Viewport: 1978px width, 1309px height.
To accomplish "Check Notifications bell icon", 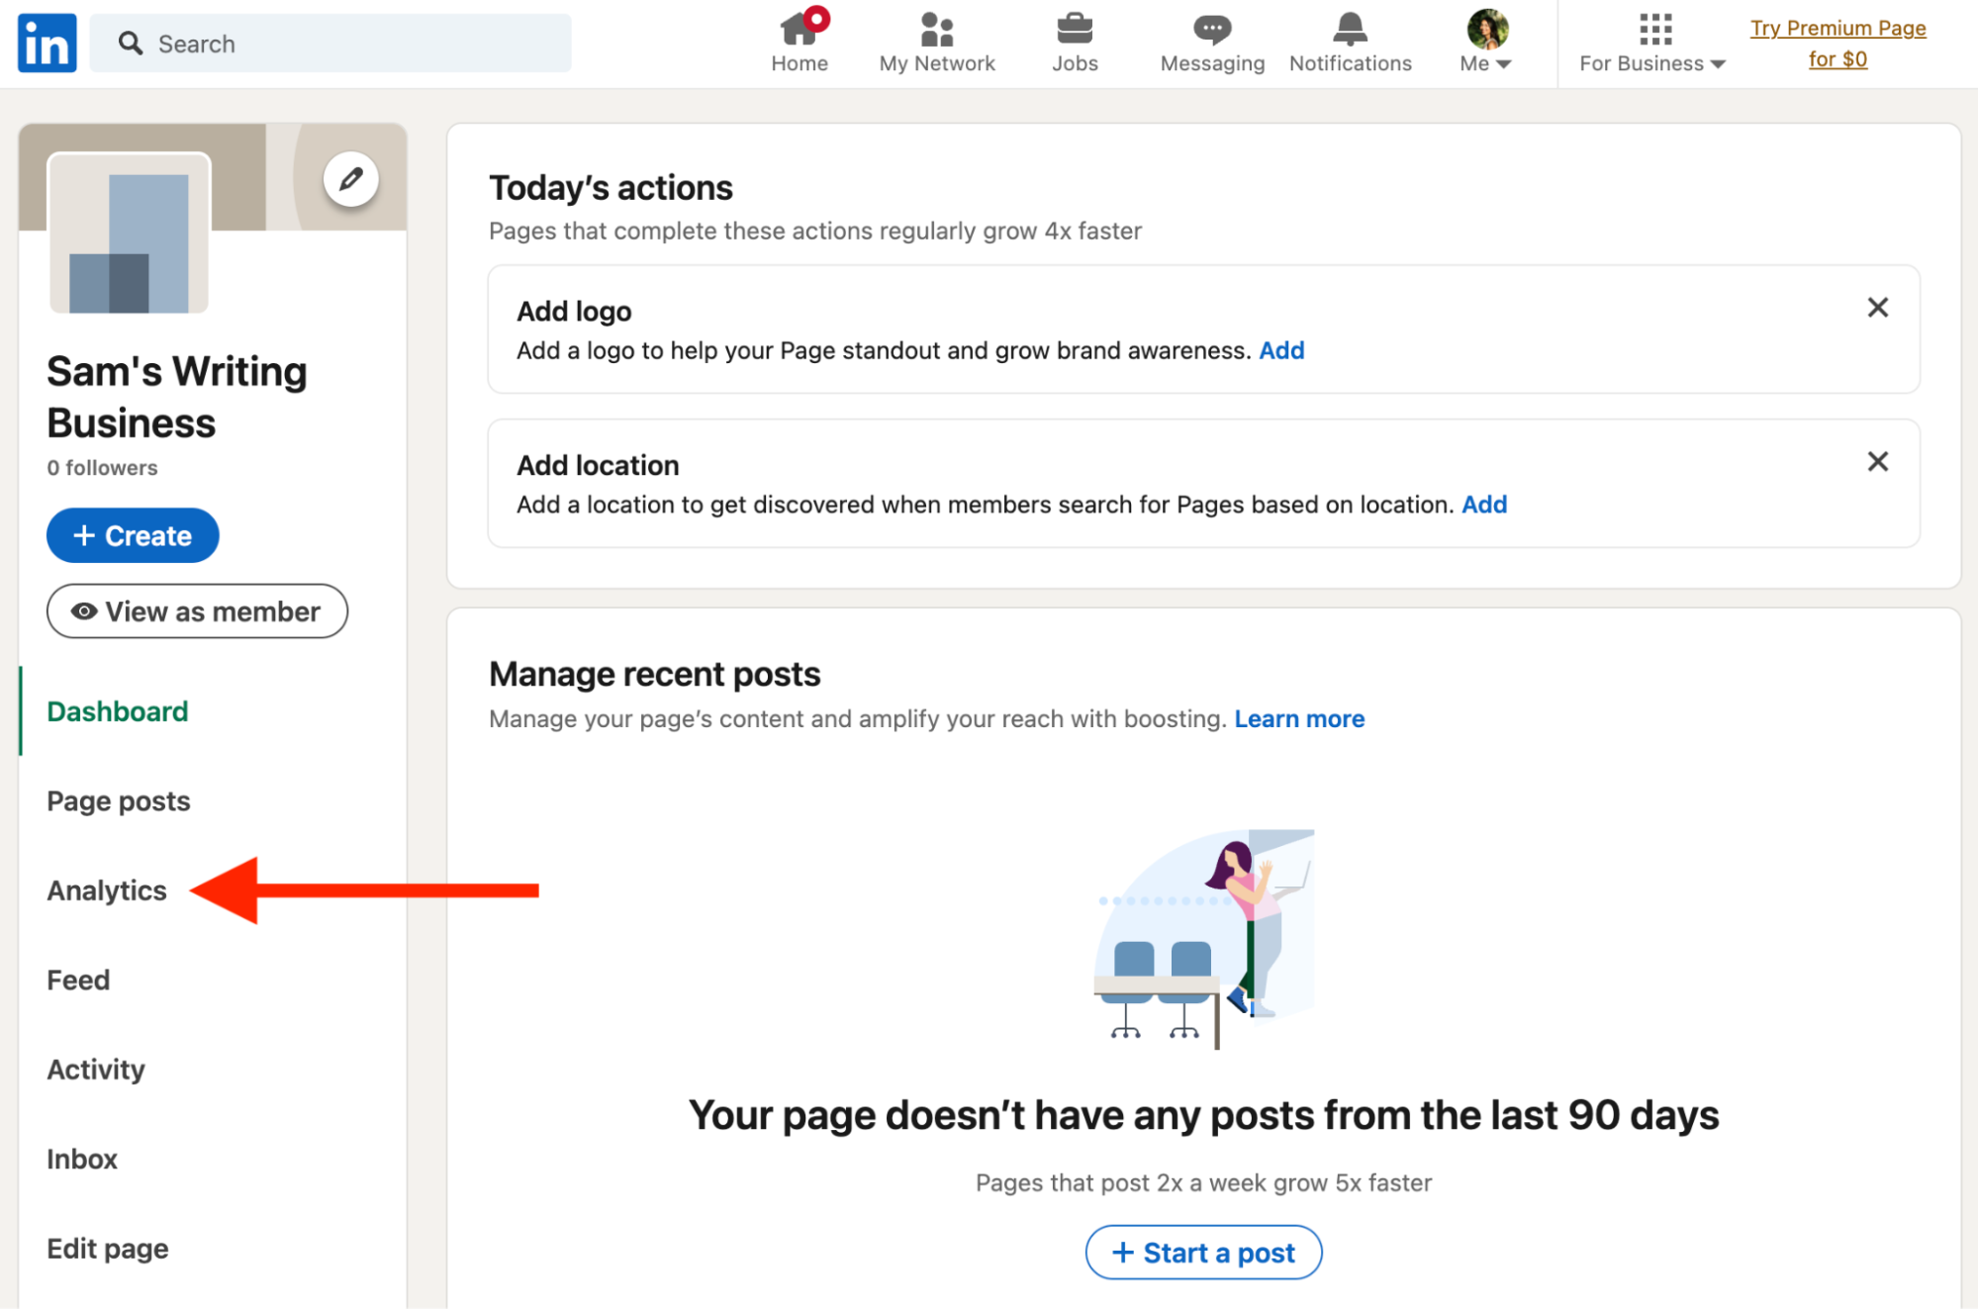I will click(x=1349, y=30).
